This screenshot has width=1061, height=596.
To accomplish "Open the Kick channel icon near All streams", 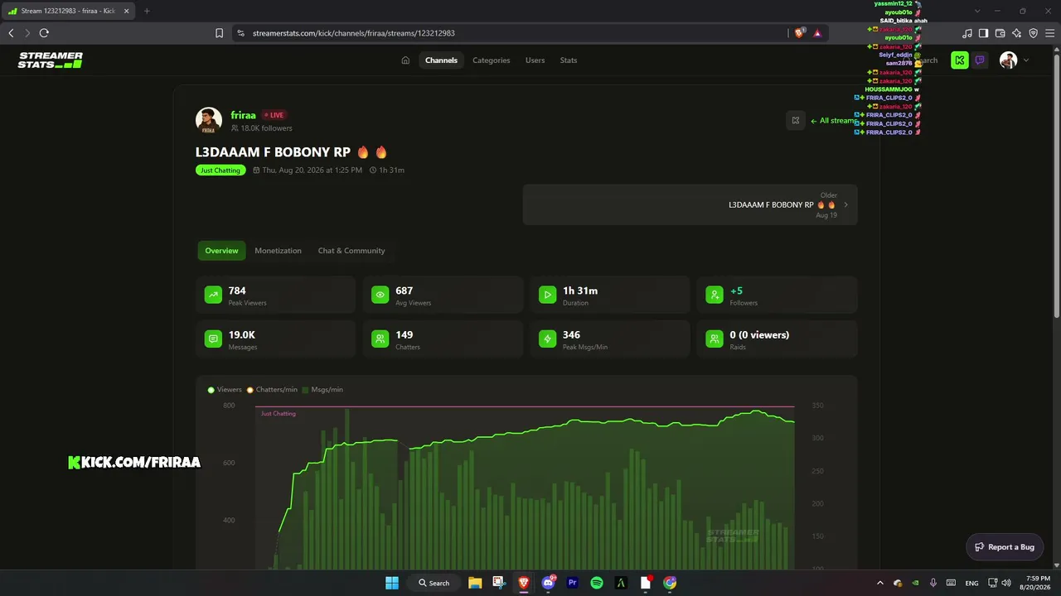I will pos(796,121).
